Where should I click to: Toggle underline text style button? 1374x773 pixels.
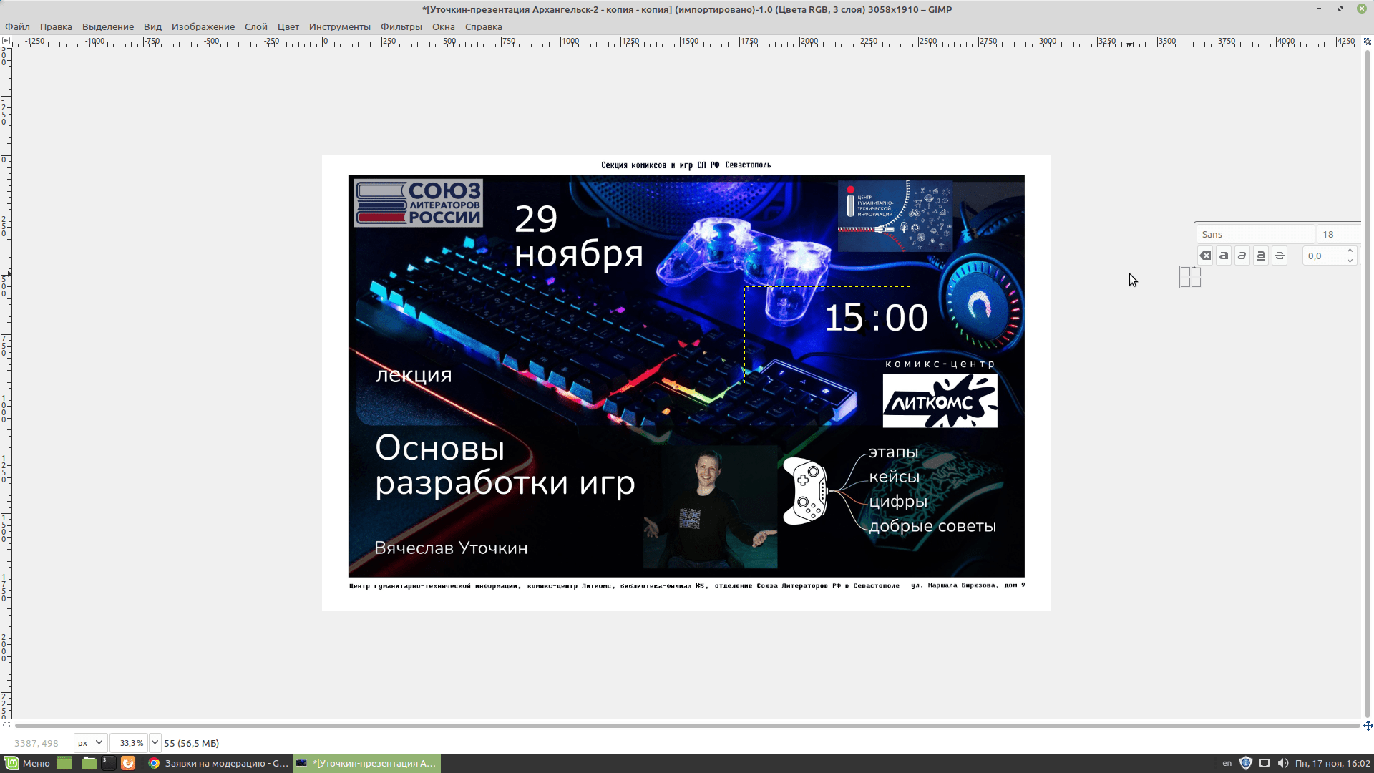point(1261,256)
